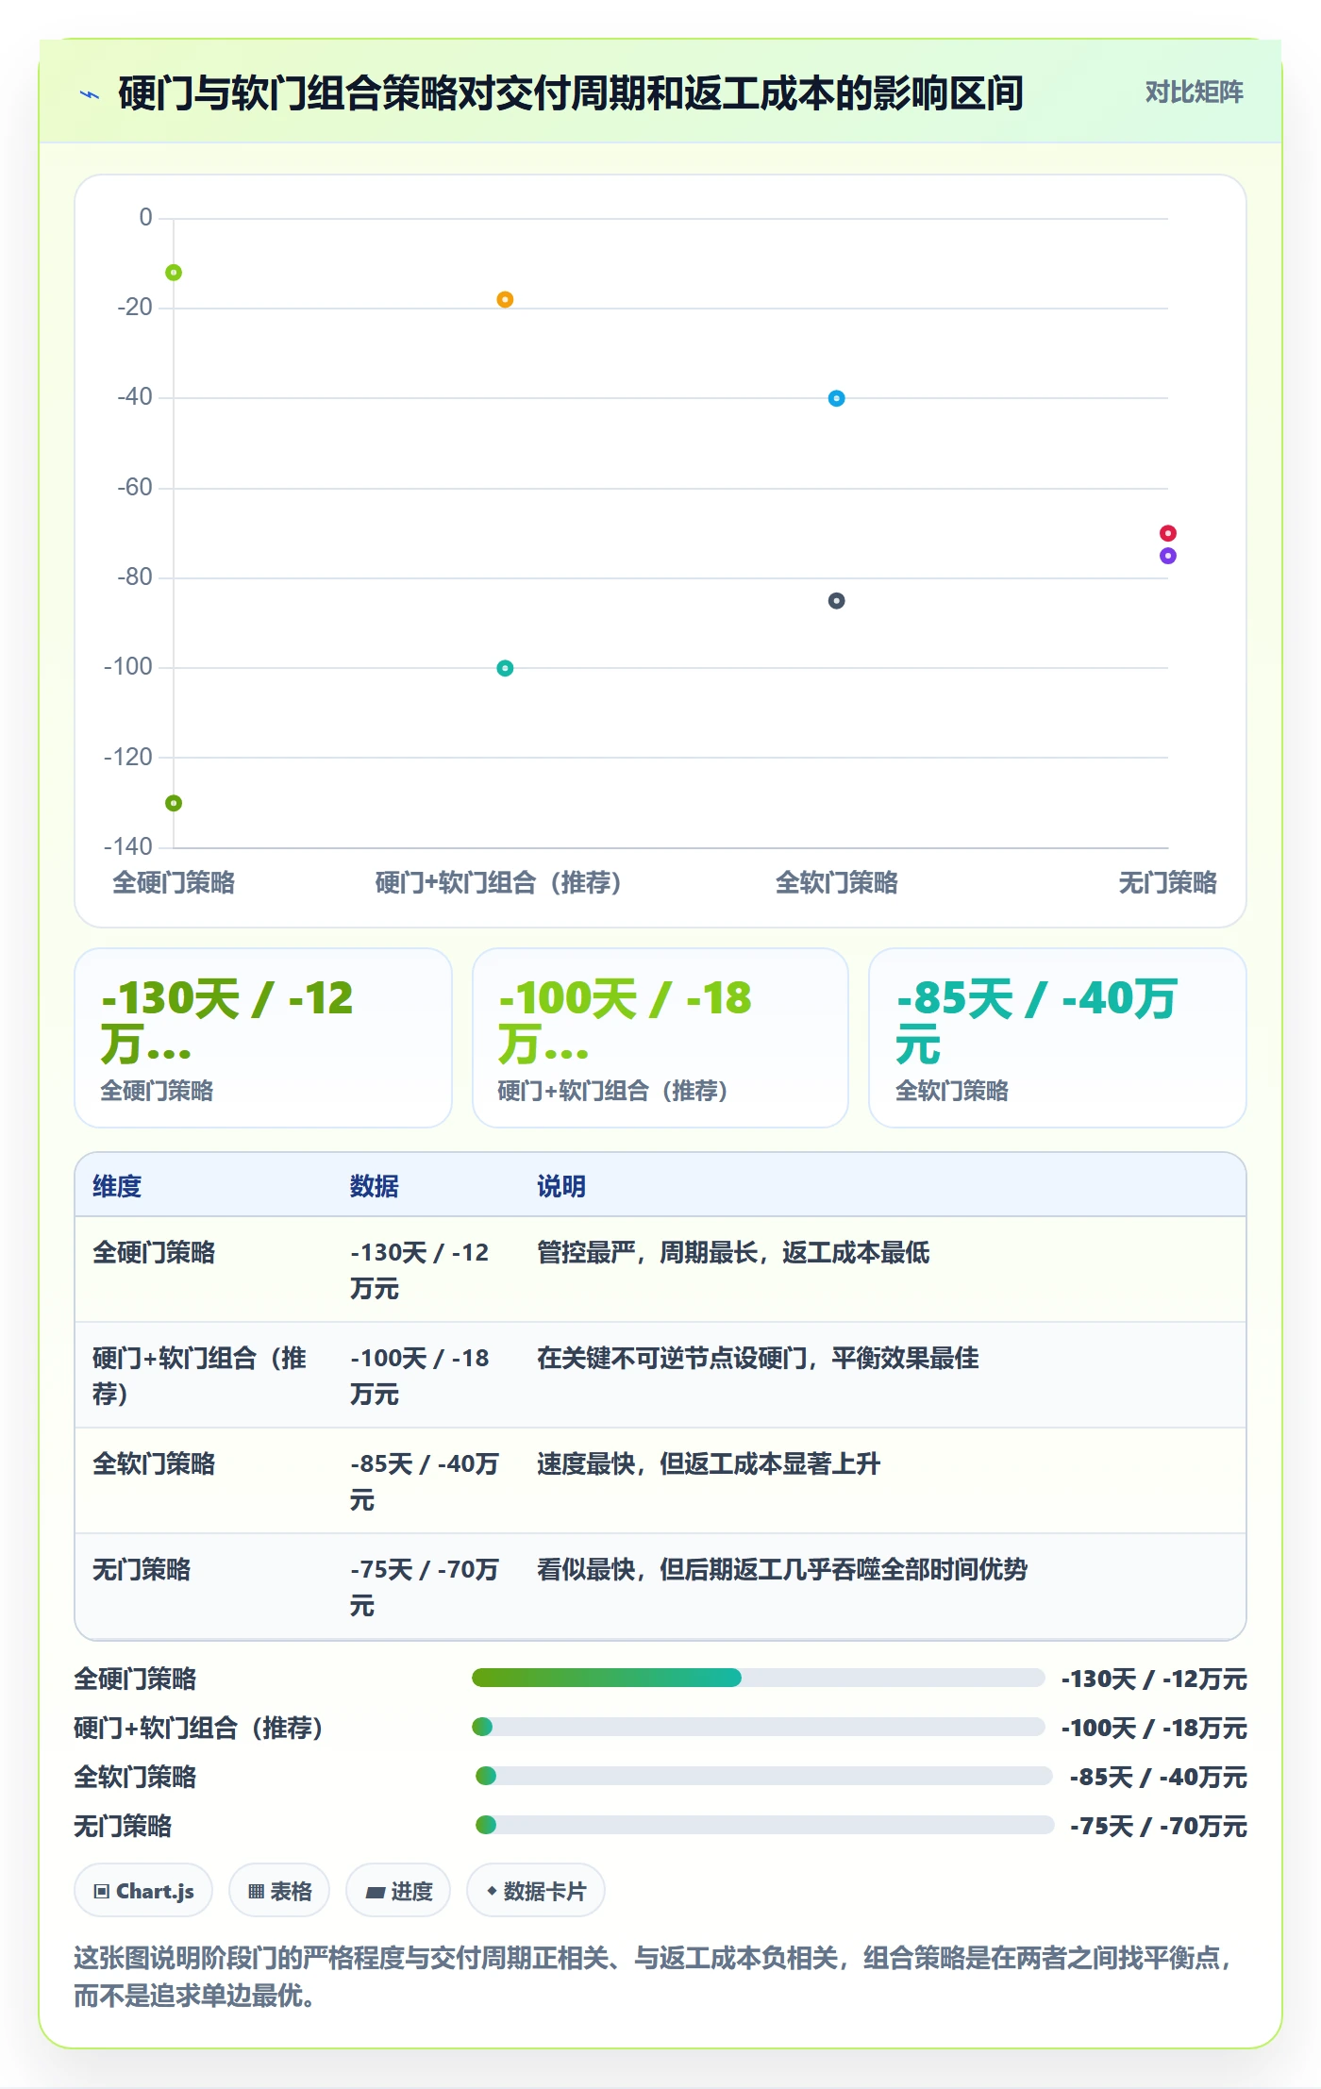1321x2089 pixels.
Task: Click the 硬门+软门组合（推荐）chart axis label
Action: (x=498, y=883)
